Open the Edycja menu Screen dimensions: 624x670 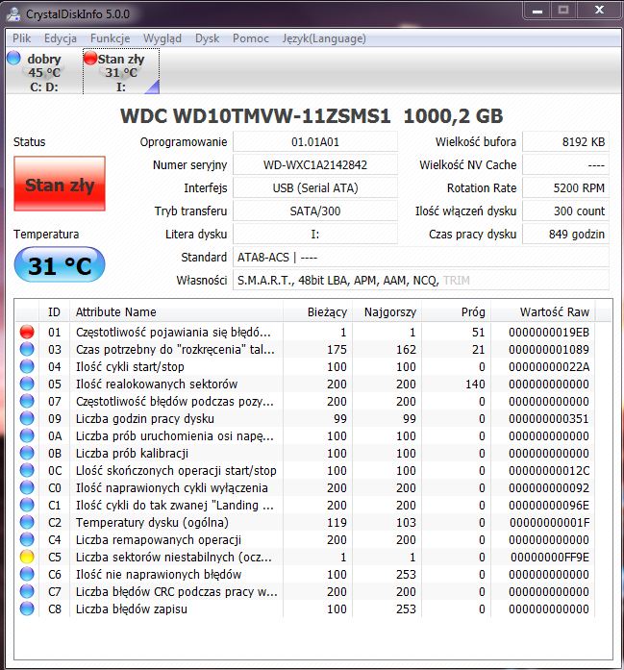(x=61, y=38)
